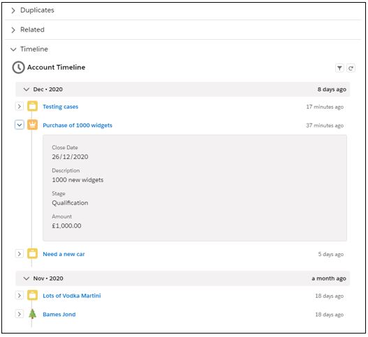Expand the Bames Jond entry
This screenshot has width=368, height=337.
click(x=20, y=314)
